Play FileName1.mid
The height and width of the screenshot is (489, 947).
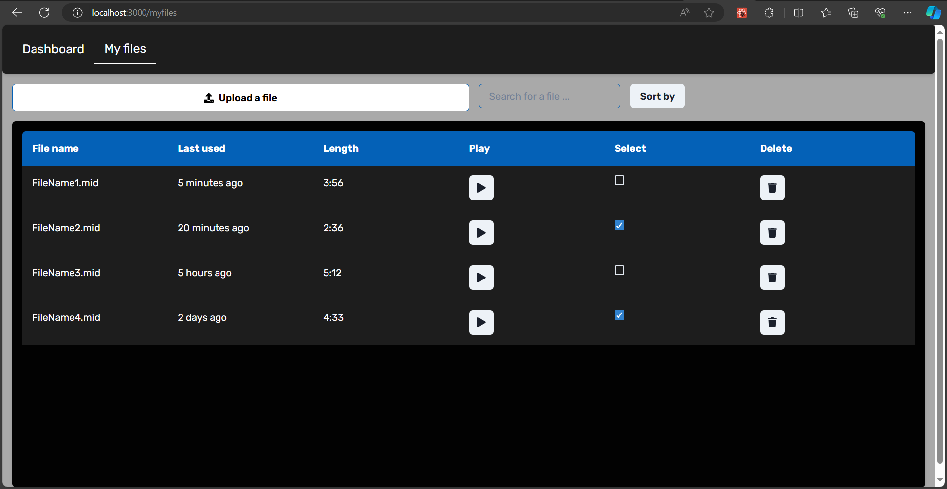(481, 188)
